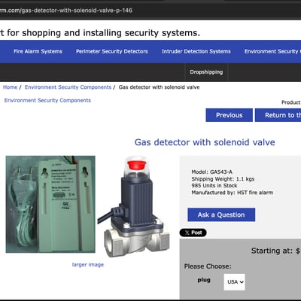Click Environment Security Components category link below breadcrumb
The height and width of the screenshot is (301, 301).
pos(47,100)
